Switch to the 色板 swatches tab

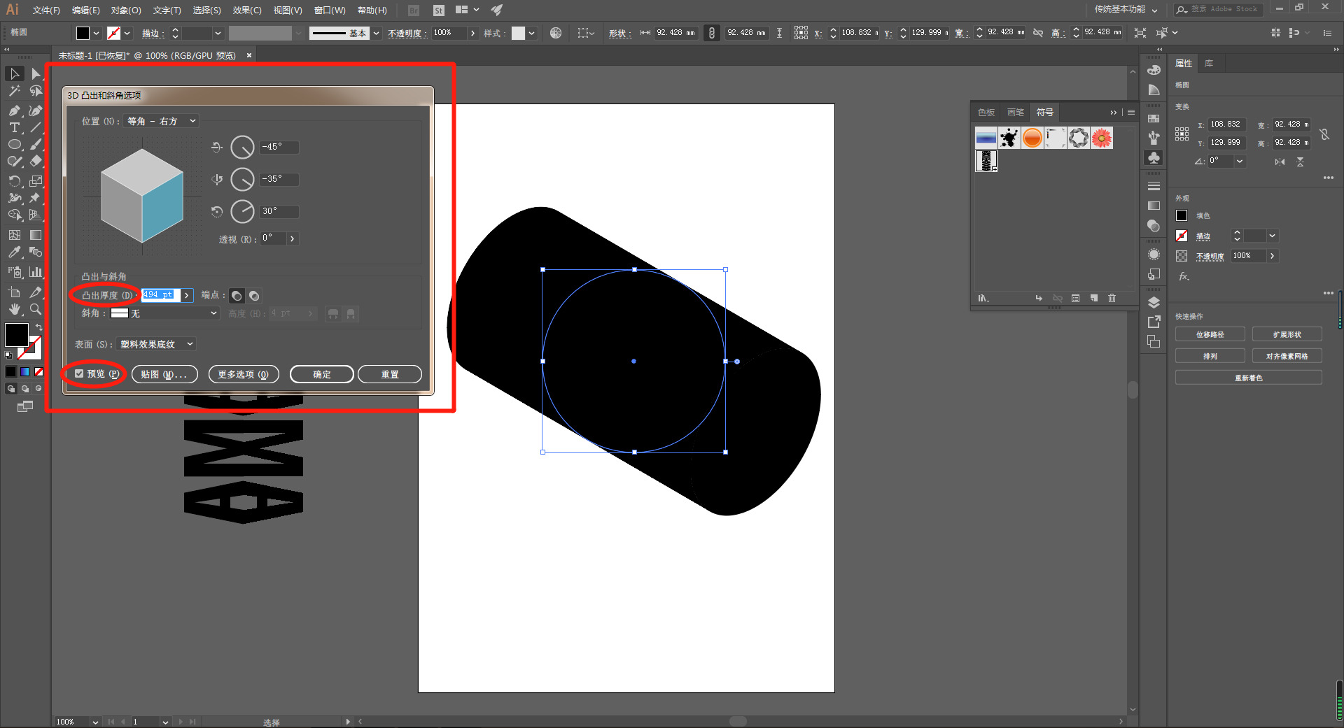(986, 113)
